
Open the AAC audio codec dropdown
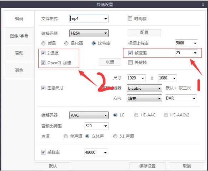pos(89,115)
